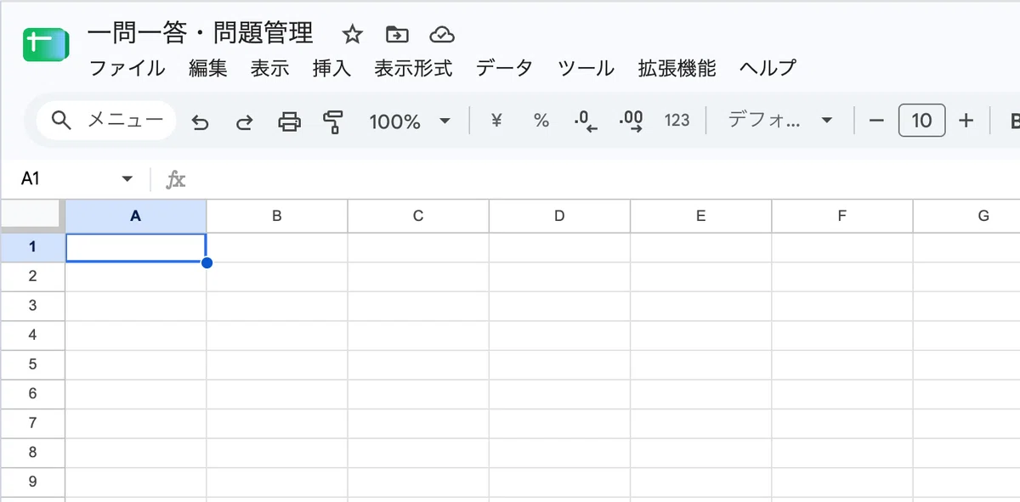Apply percent format button

541,121
